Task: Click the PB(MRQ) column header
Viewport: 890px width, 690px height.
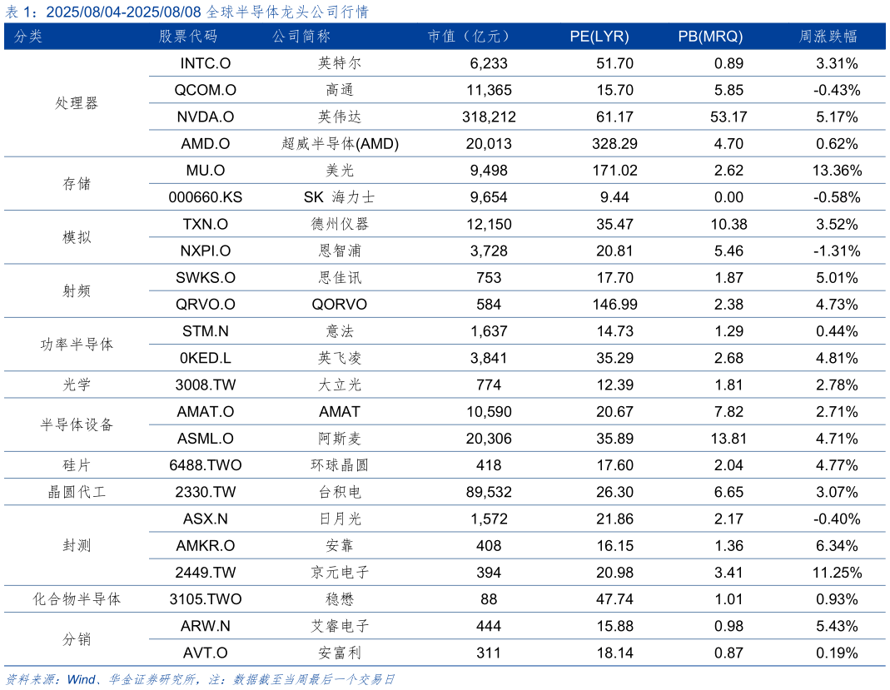Action: click(711, 37)
